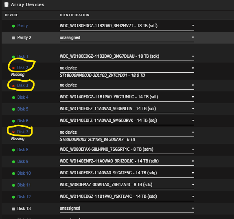This screenshot has width=234, height=219.
Task: Open the Disk 12 device dropdown
Action: pyautogui.click(x=127, y=197)
